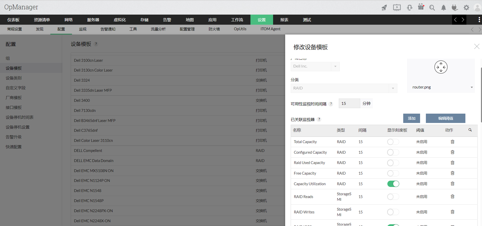482x226 pixels.
Task: Click help icon beside 已关联监视器
Action: [x=319, y=119]
